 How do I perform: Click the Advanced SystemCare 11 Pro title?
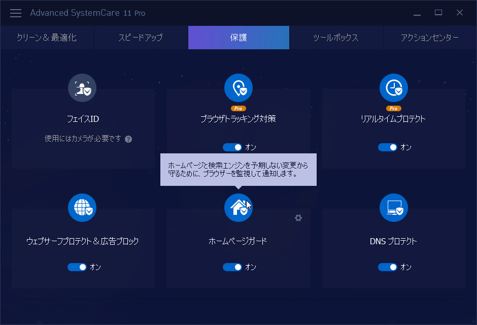(x=88, y=13)
